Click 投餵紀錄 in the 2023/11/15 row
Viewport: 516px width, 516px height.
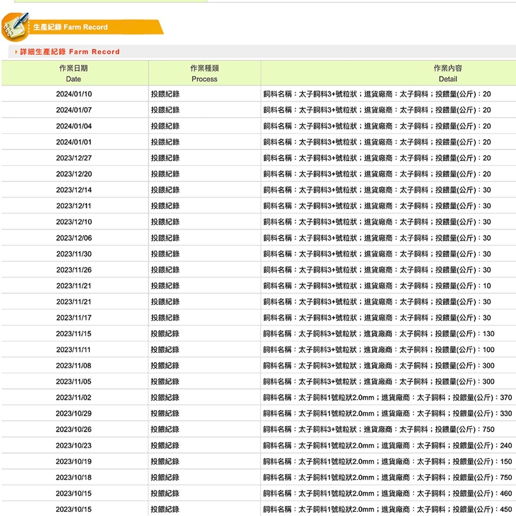[165, 334]
